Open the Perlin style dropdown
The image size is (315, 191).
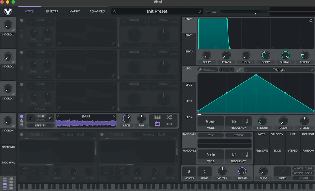point(210,154)
